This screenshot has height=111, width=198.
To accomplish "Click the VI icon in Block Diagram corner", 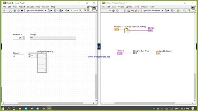I will [193, 9].
